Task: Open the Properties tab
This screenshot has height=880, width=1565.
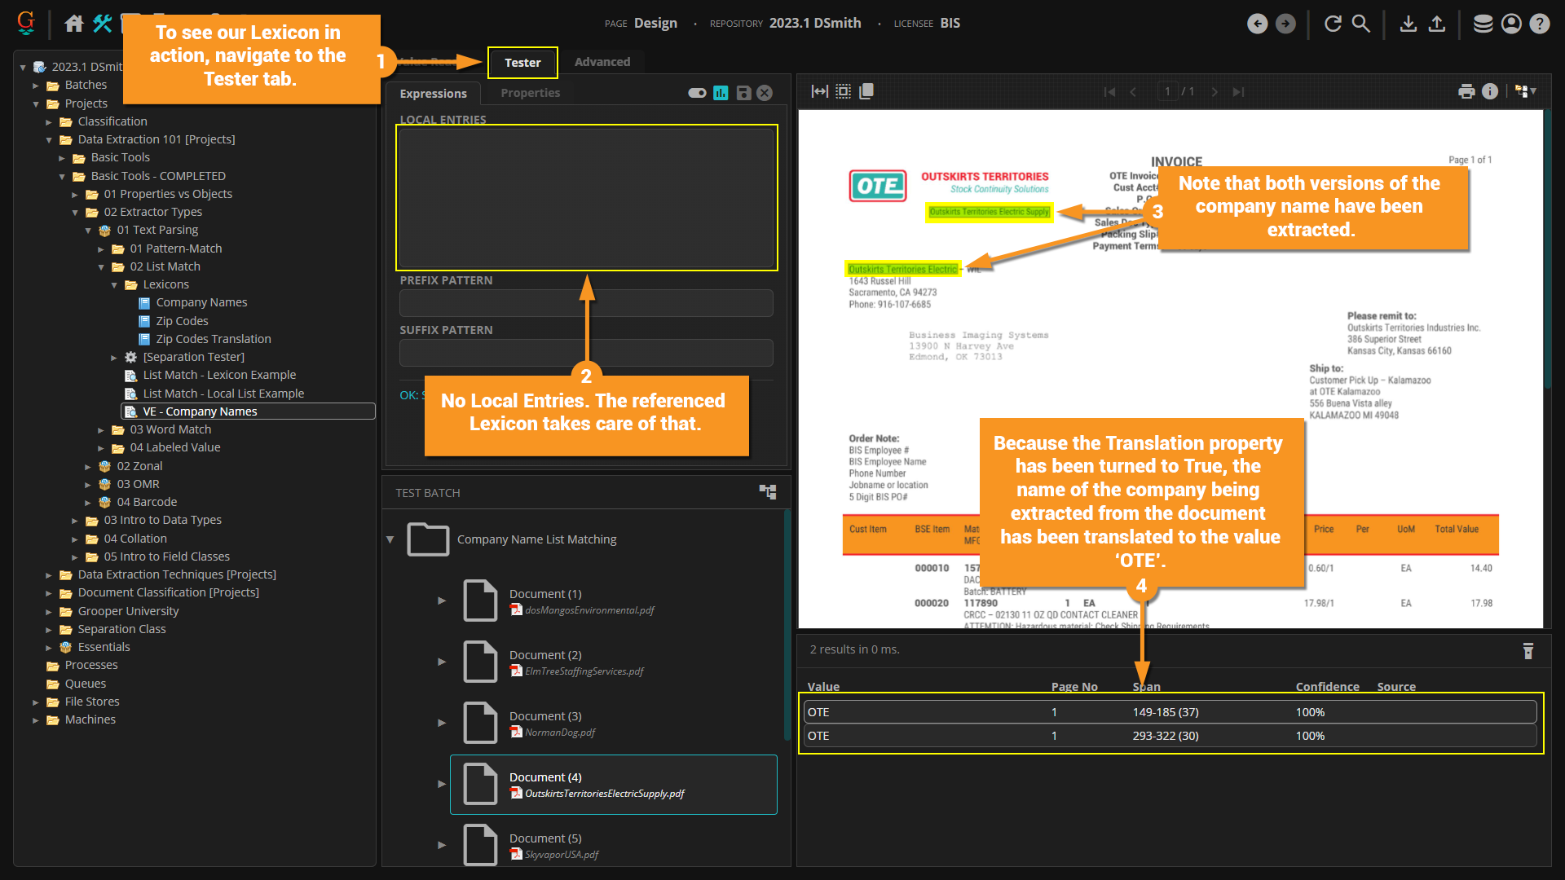Action: click(530, 93)
